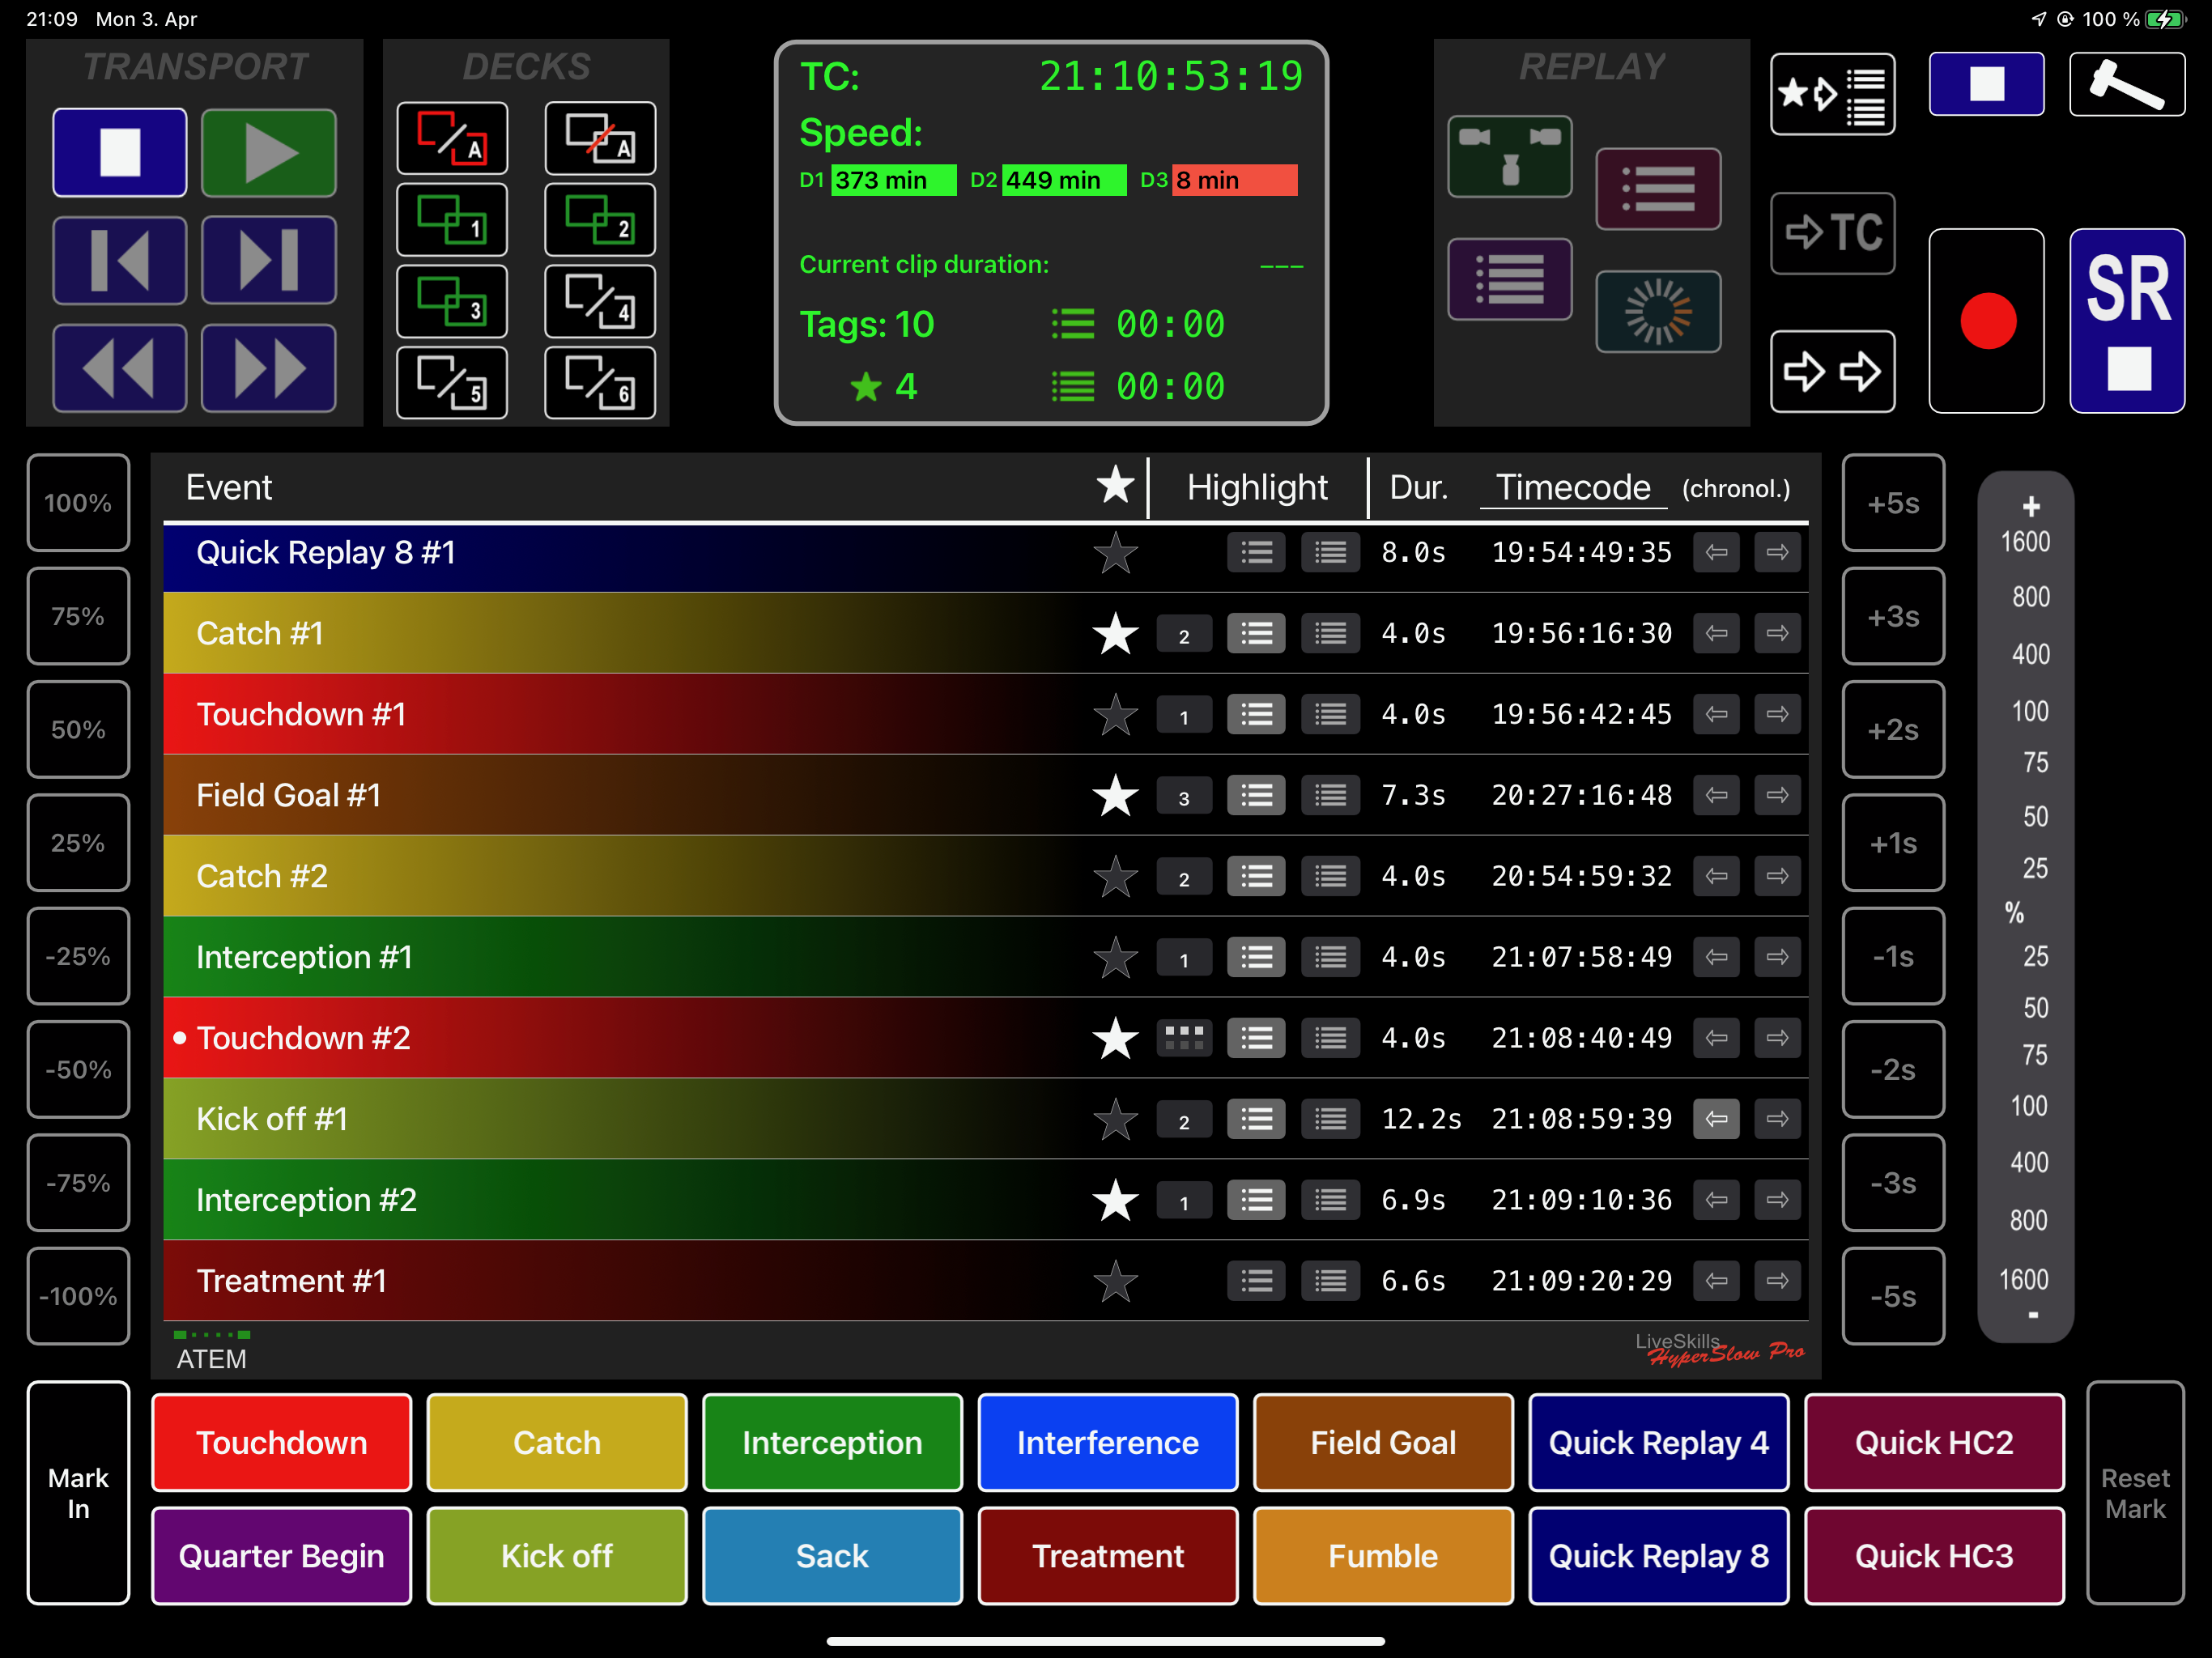
Task: Tag a Fumble event
Action: pos(1383,1556)
